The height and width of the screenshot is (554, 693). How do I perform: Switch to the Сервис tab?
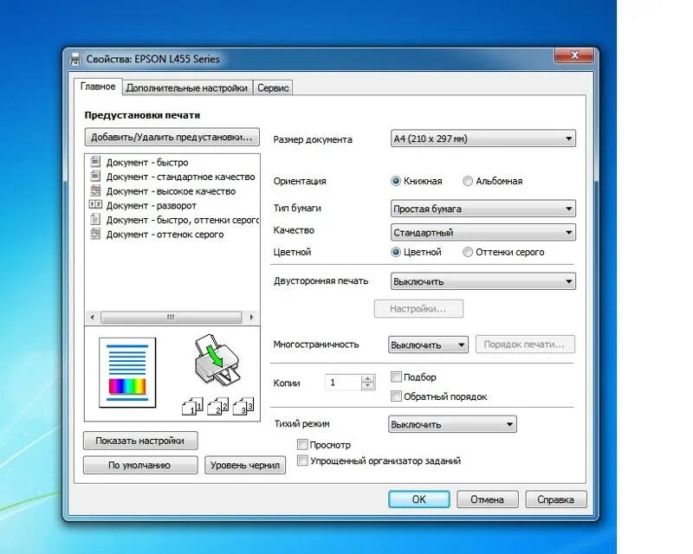tap(273, 88)
